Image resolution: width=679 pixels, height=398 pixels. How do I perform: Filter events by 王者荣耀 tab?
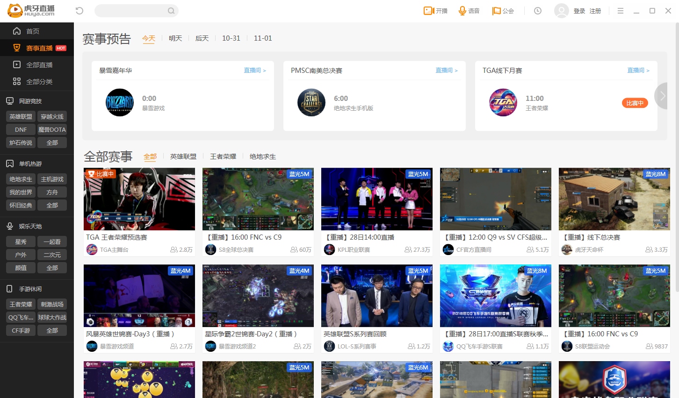click(223, 156)
